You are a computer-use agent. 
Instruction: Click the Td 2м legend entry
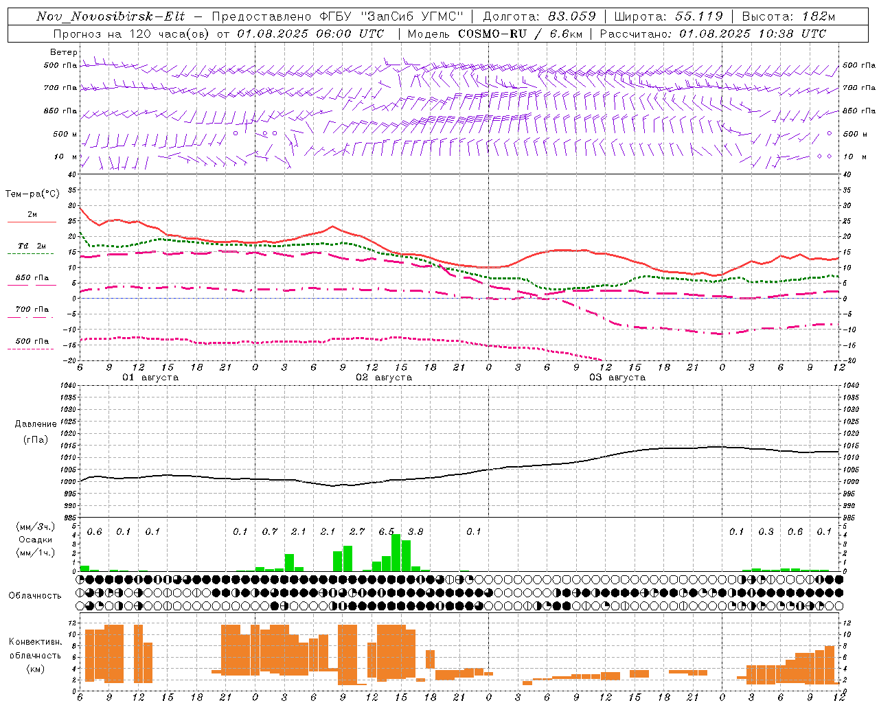click(x=32, y=246)
